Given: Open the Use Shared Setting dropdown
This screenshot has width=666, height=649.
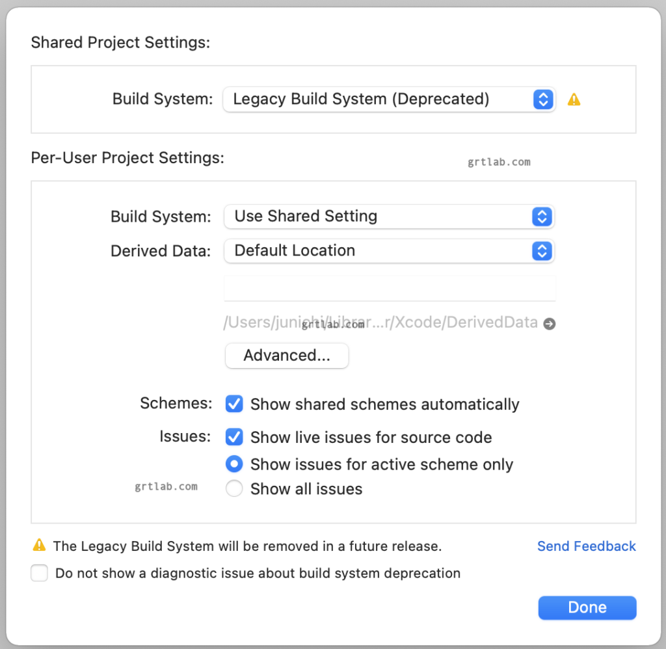Looking at the screenshot, I should point(389,217).
